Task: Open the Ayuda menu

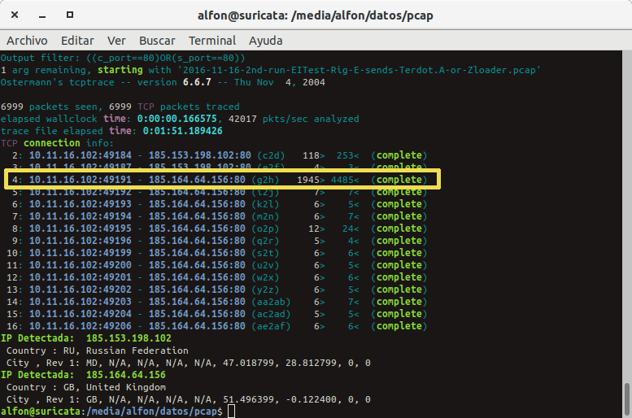Action: (266, 41)
